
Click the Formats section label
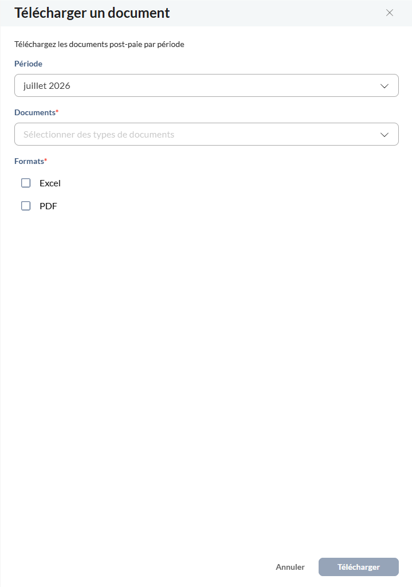pos(29,161)
